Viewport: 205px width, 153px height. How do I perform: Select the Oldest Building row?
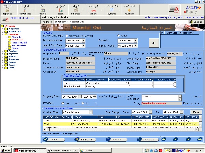(121, 121)
